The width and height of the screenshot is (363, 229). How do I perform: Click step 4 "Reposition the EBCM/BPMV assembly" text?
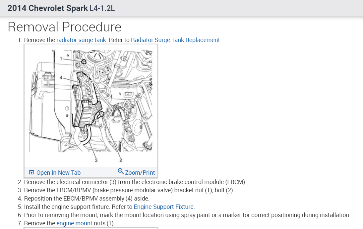click(87, 199)
